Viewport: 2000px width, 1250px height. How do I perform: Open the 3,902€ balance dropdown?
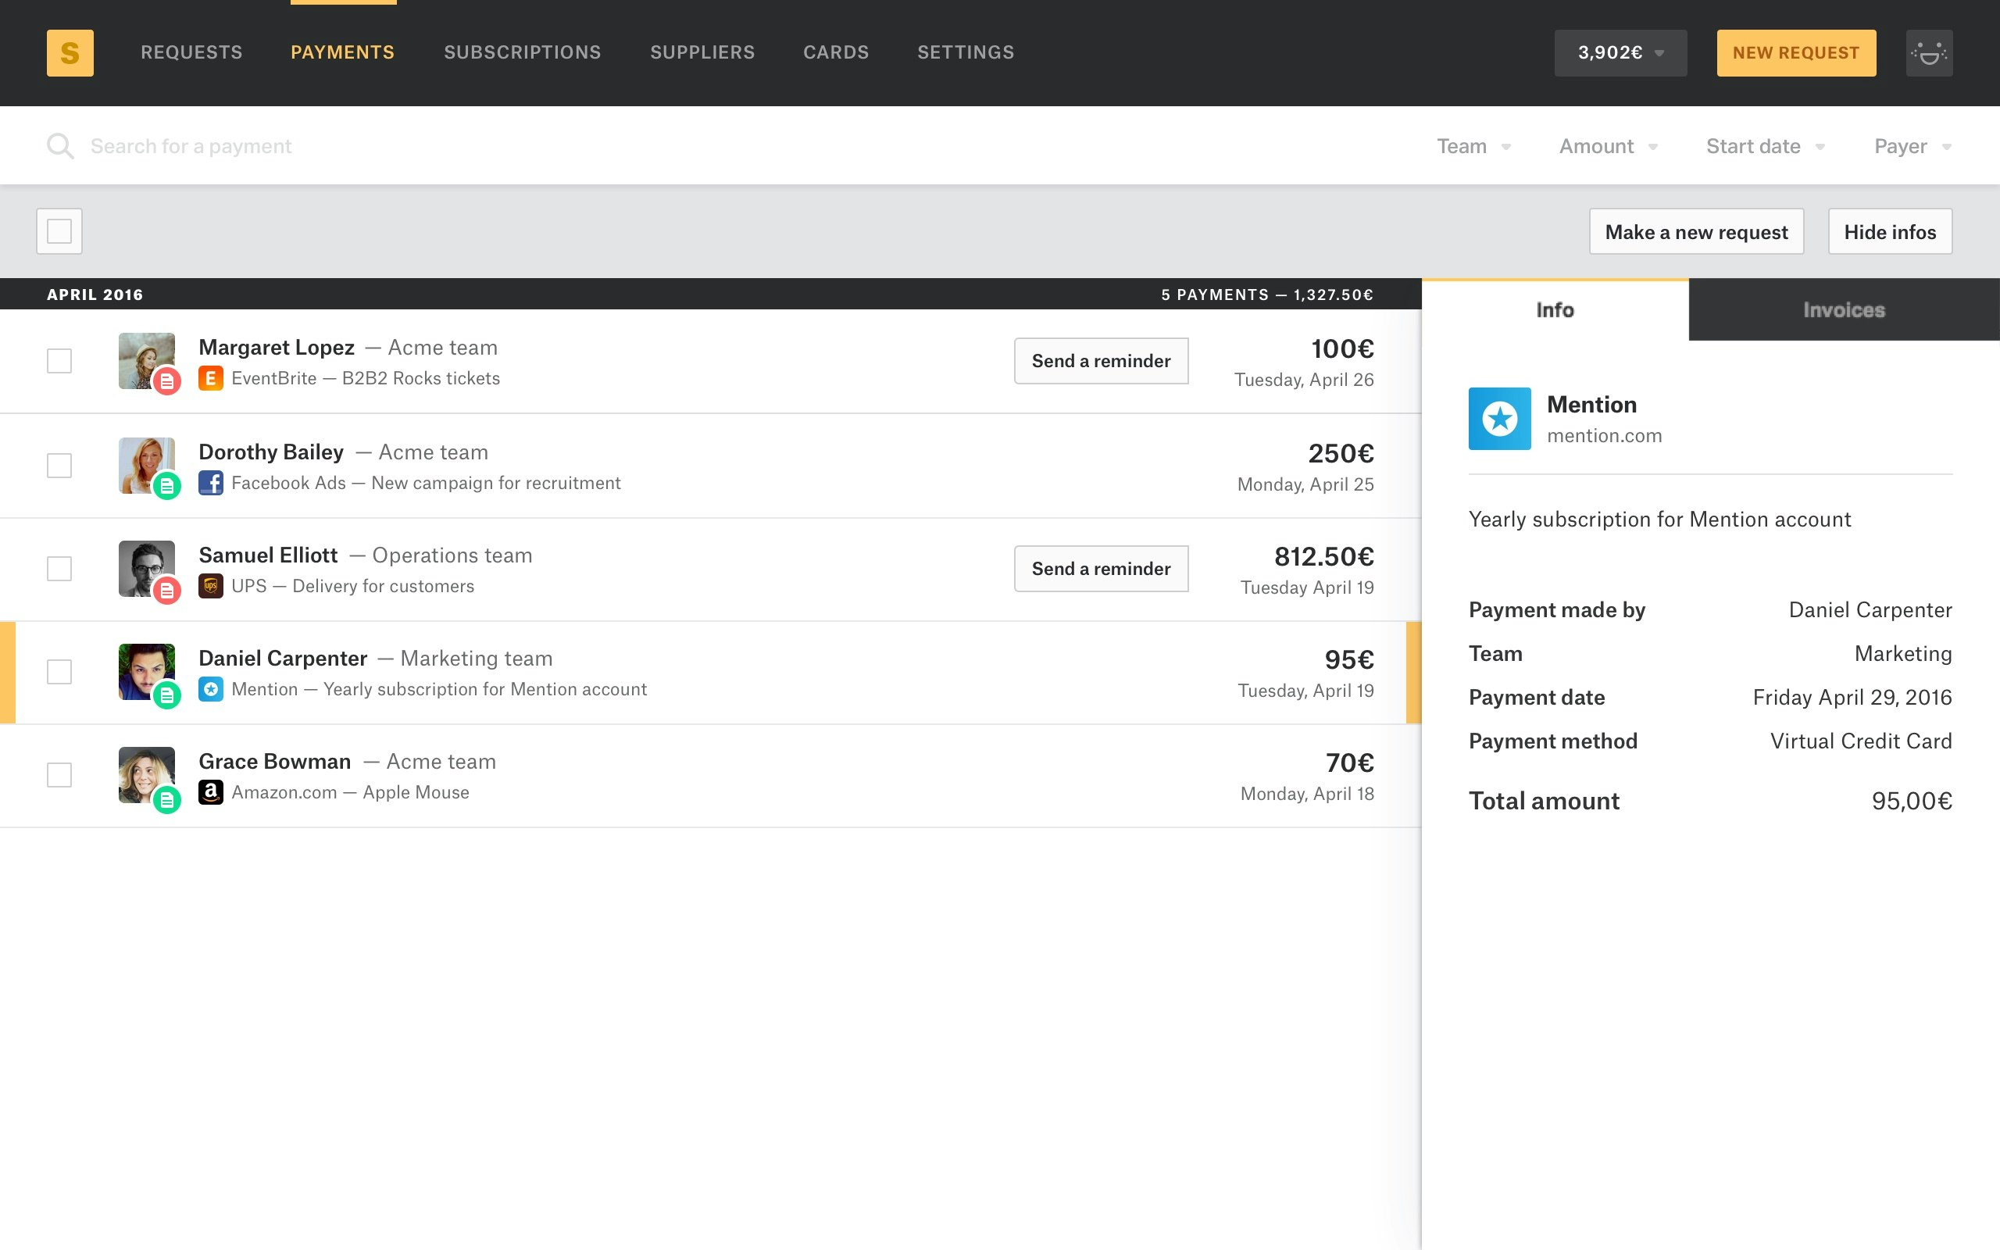pyautogui.click(x=1620, y=53)
